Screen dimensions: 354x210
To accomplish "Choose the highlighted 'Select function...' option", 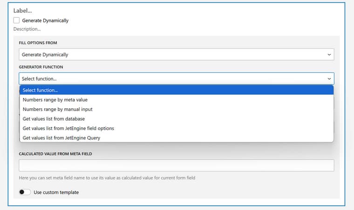I will pos(176,90).
